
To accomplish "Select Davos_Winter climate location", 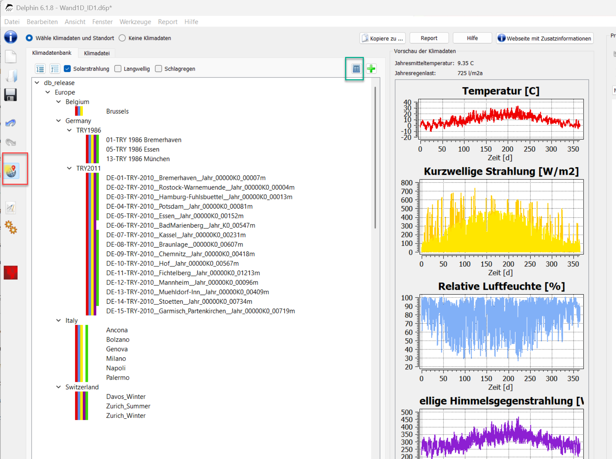I will (126, 397).
